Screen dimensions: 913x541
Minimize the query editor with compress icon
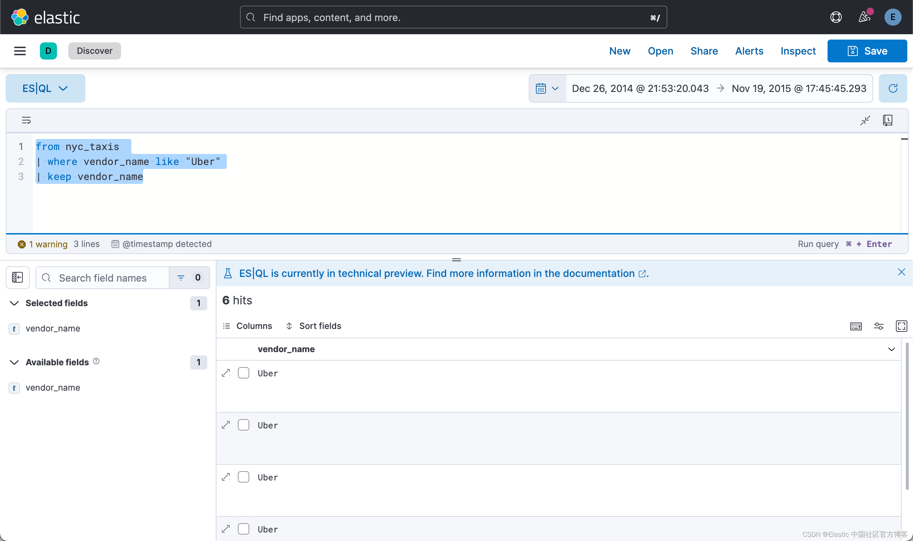click(x=865, y=120)
